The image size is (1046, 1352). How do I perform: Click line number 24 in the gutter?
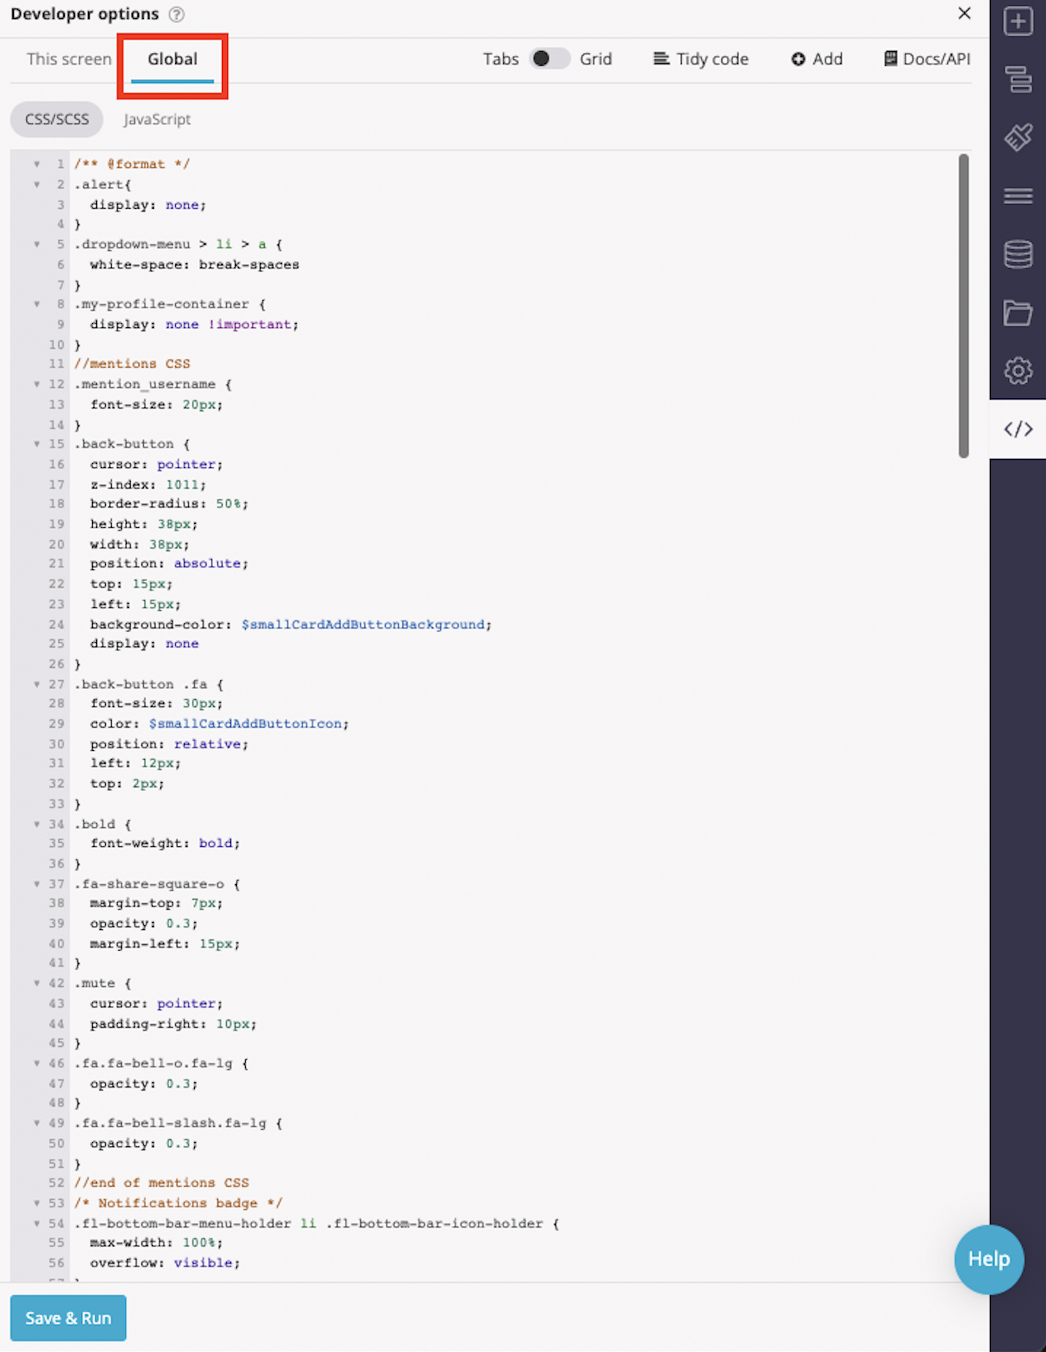[x=56, y=624]
